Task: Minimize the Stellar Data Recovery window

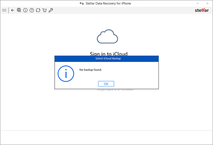Action: click(198, 3)
